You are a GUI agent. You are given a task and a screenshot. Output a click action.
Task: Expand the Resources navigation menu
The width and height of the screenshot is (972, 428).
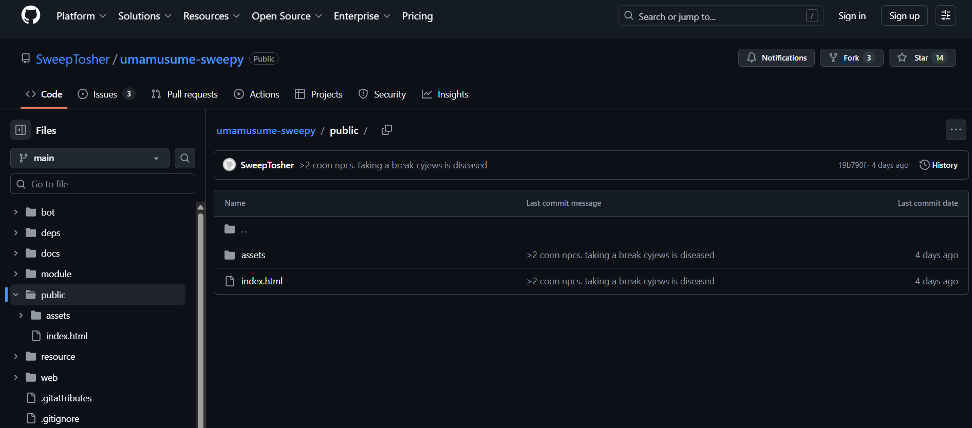pos(212,16)
